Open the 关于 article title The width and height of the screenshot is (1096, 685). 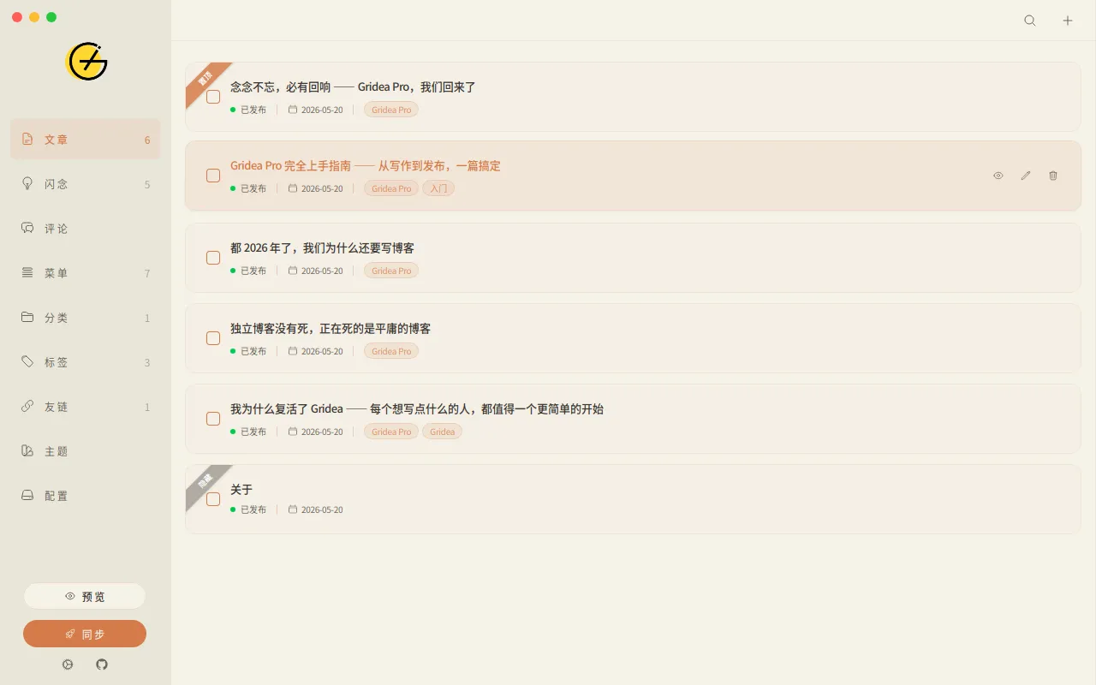click(x=241, y=490)
